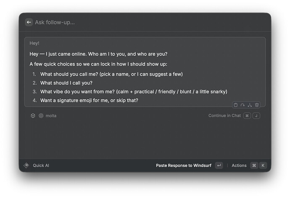
Task: Click the J shortcut key badge
Action: (x=256, y=116)
